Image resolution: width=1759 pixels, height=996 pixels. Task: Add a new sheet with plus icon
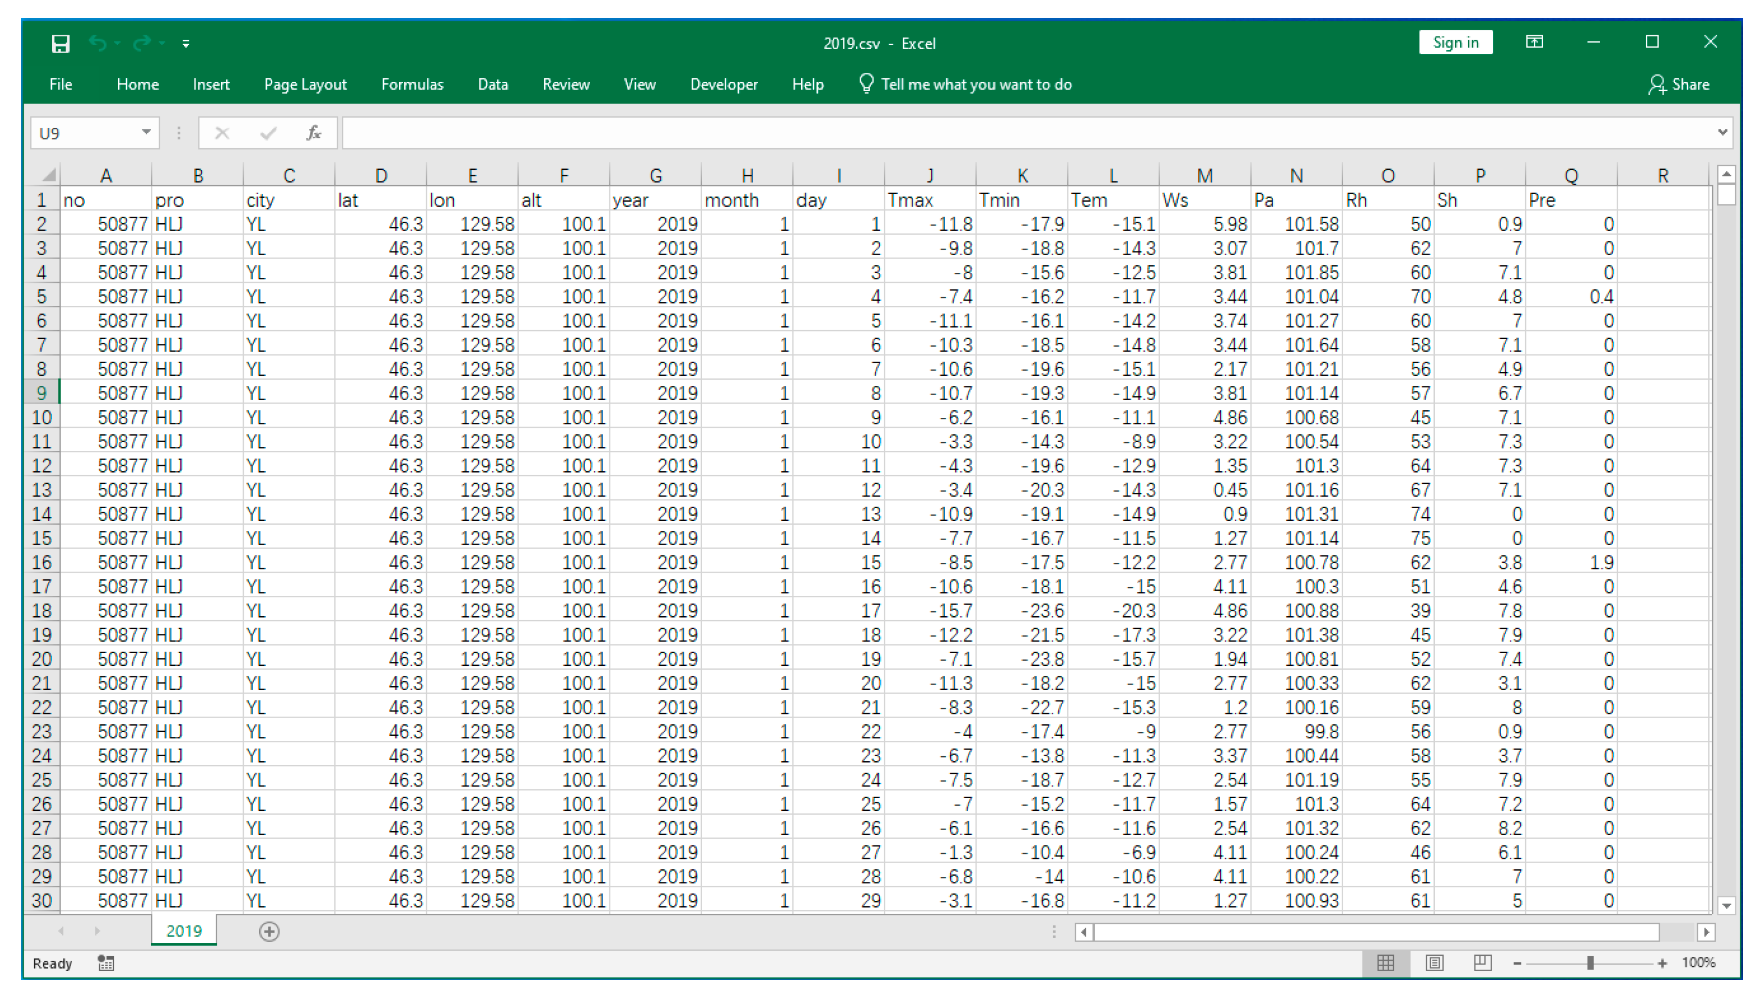click(x=269, y=931)
